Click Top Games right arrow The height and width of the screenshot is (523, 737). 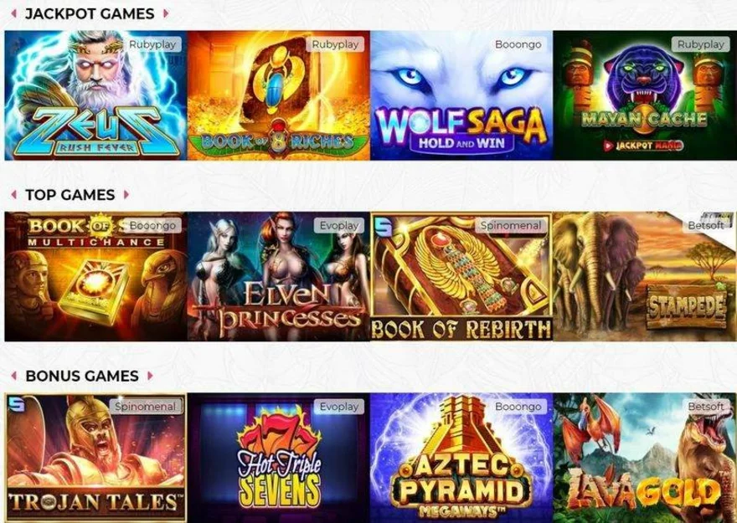126,194
